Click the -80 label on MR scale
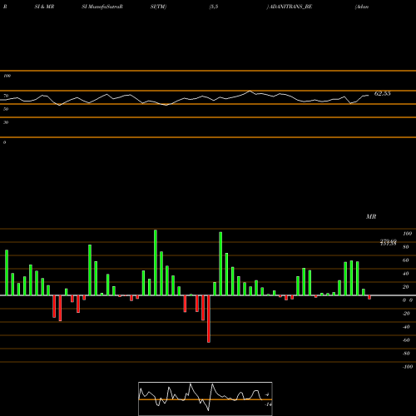 point(406,354)
